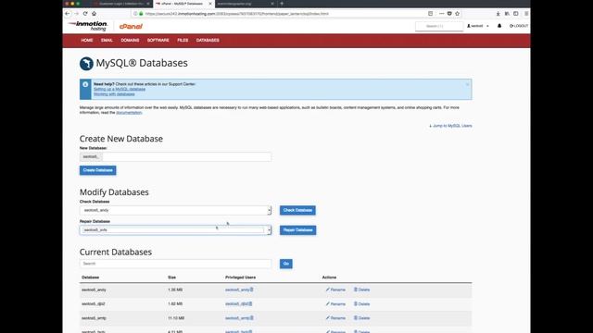Open Setting up a MySQL database article
Image resolution: width=593 pixels, height=333 pixels.
tap(120, 89)
